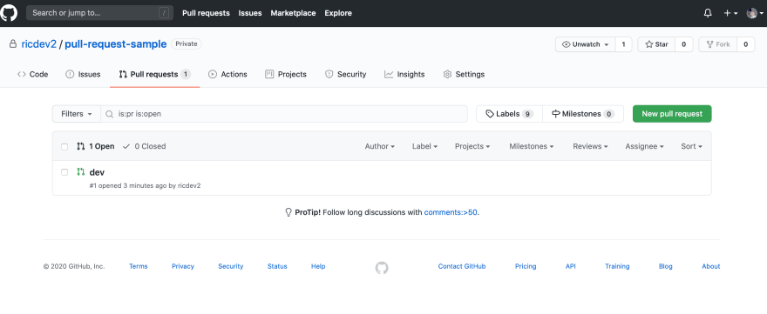Viewport: 767px width, 314px height.
Task: Open Contact GitHub footer link
Action: 462,266
